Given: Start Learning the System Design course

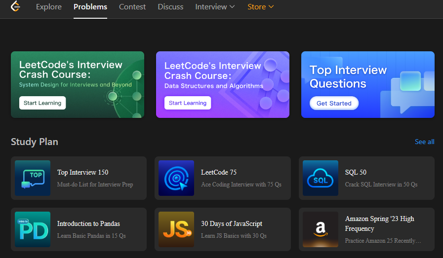Looking at the screenshot, I should click(42, 103).
